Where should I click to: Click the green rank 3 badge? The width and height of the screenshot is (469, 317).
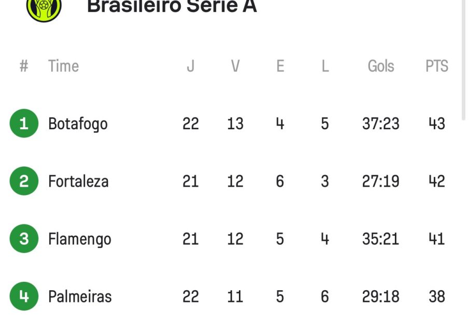pyautogui.click(x=24, y=239)
